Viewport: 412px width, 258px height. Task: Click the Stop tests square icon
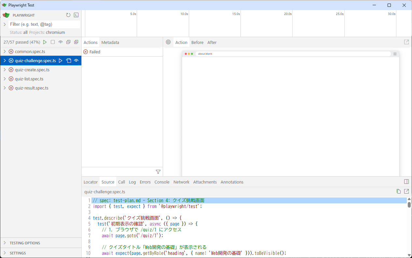click(53, 42)
